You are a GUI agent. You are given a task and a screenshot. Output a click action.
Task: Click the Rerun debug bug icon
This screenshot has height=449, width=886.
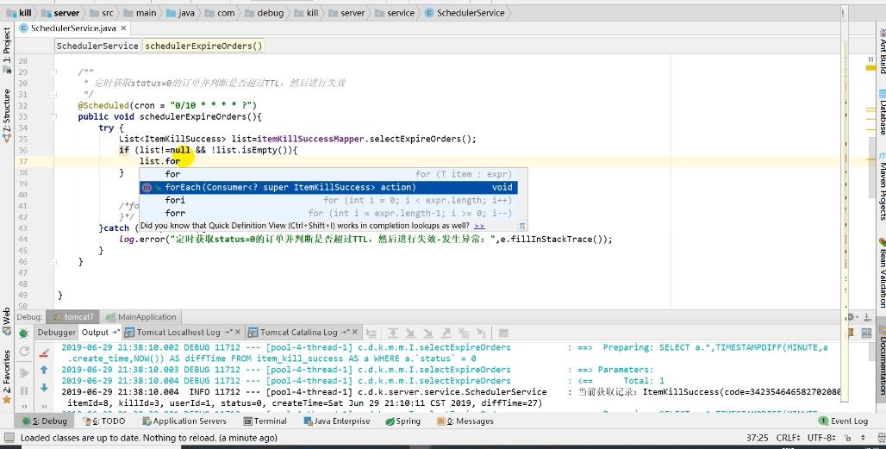(x=24, y=334)
